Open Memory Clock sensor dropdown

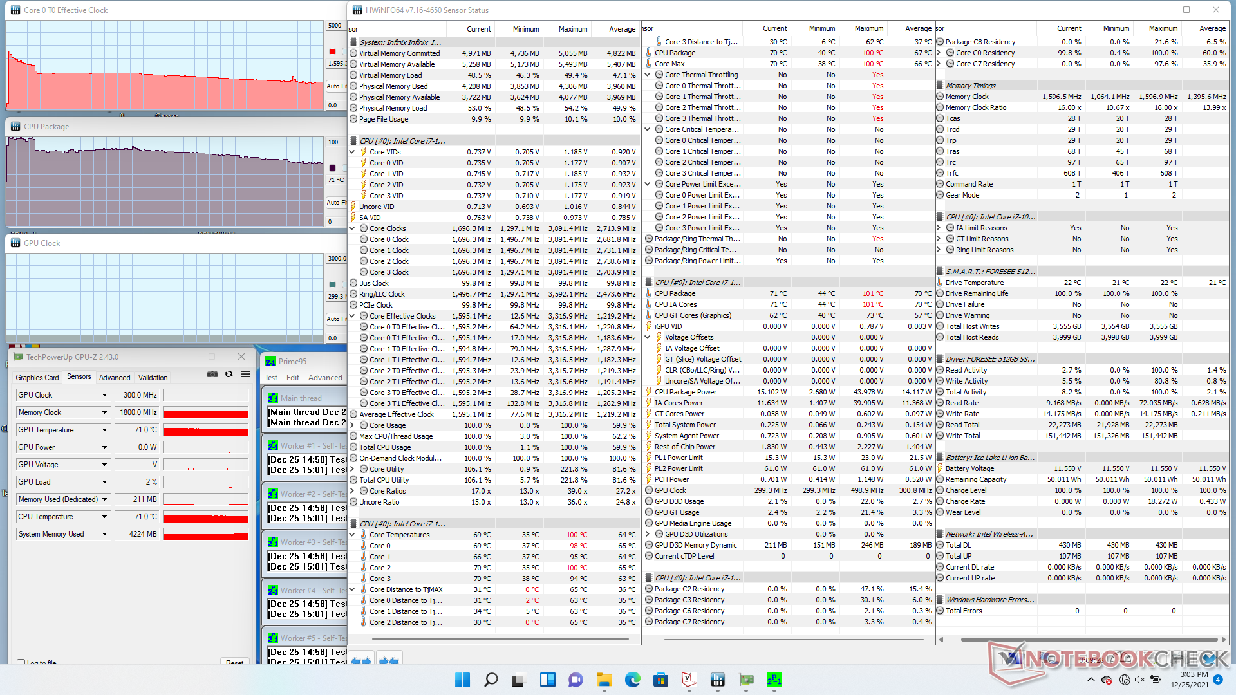[x=104, y=412]
